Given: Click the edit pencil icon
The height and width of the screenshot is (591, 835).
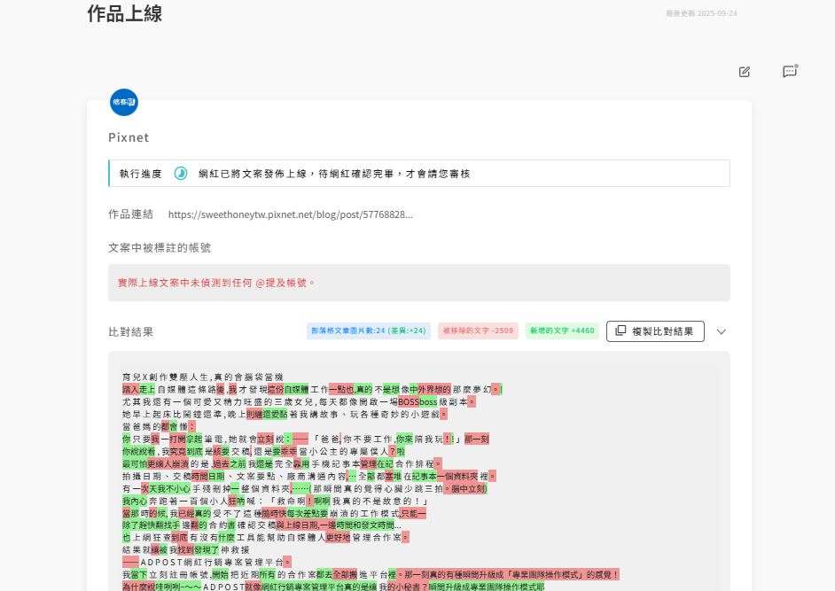Looking at the screenshot, I should click(744, 72).
